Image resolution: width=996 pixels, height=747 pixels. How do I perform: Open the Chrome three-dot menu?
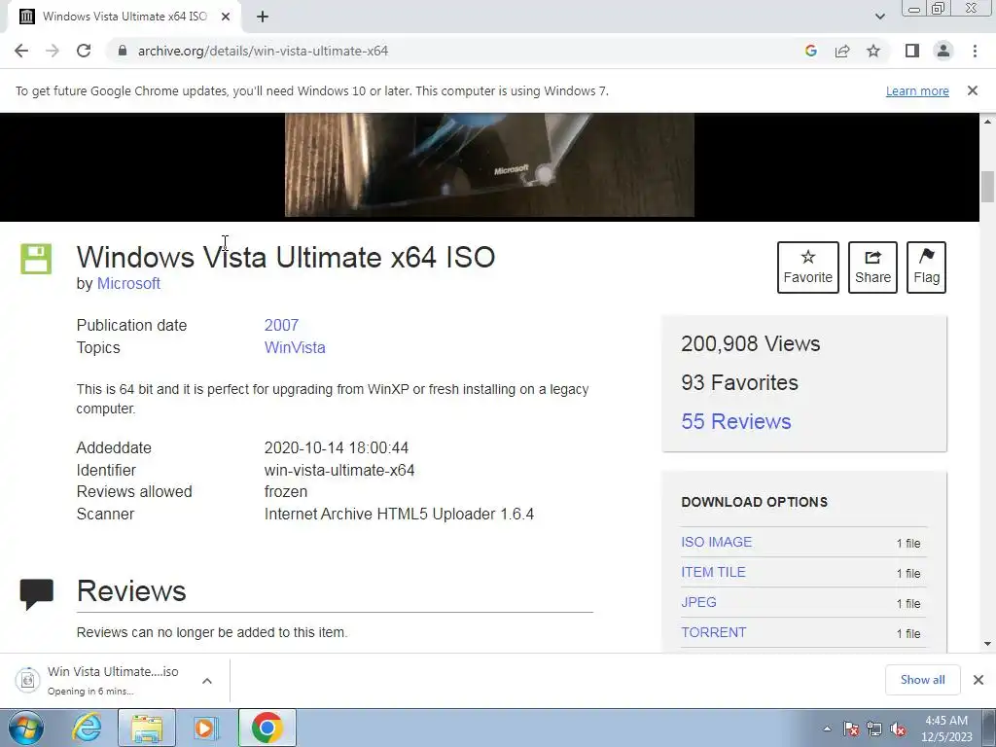click(975, 51)
